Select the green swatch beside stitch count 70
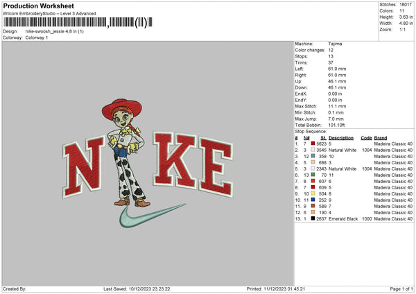The image size is (416, 294). click(313, 175)
